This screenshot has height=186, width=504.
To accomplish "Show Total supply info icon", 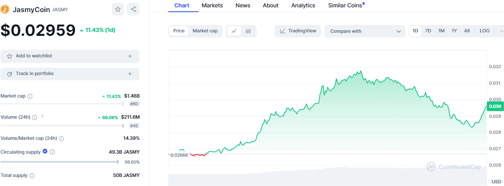I will [32, 176].
